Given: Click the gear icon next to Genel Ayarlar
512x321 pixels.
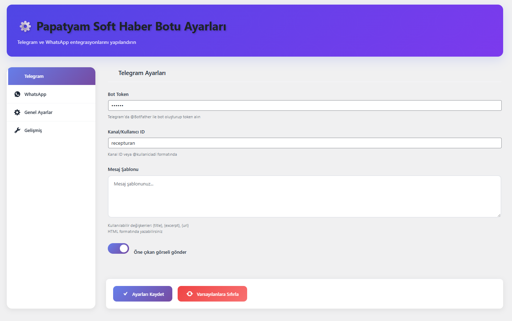Looking at the screenshot, I should 17,112.
